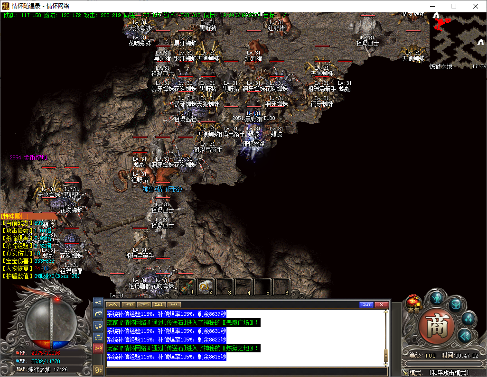Click the crown icon chat toolbar button
Screen dimensions: 487x377
[x=174, y=305]
